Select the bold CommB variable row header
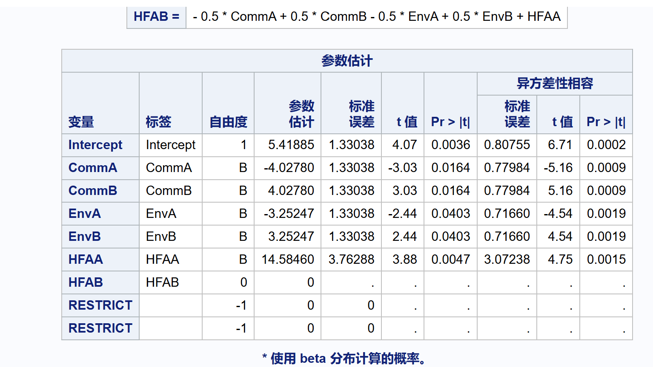Screen dimensions: 653x367 [93, 191]
